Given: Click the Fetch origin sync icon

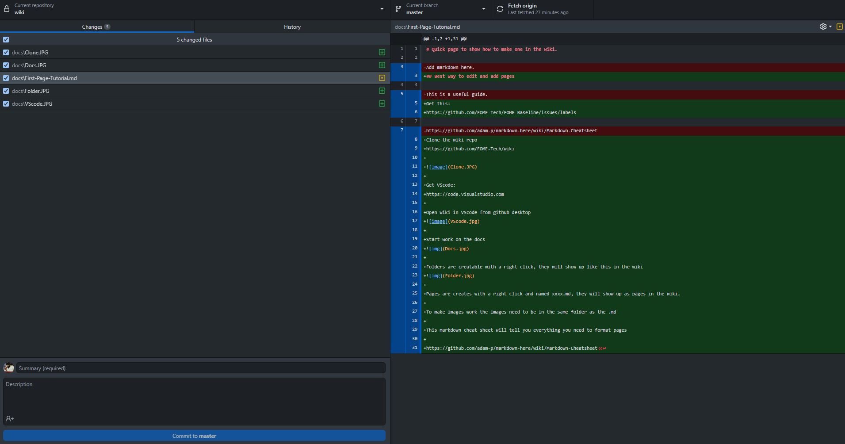Looking at the screenshot, I should [500, 9].
